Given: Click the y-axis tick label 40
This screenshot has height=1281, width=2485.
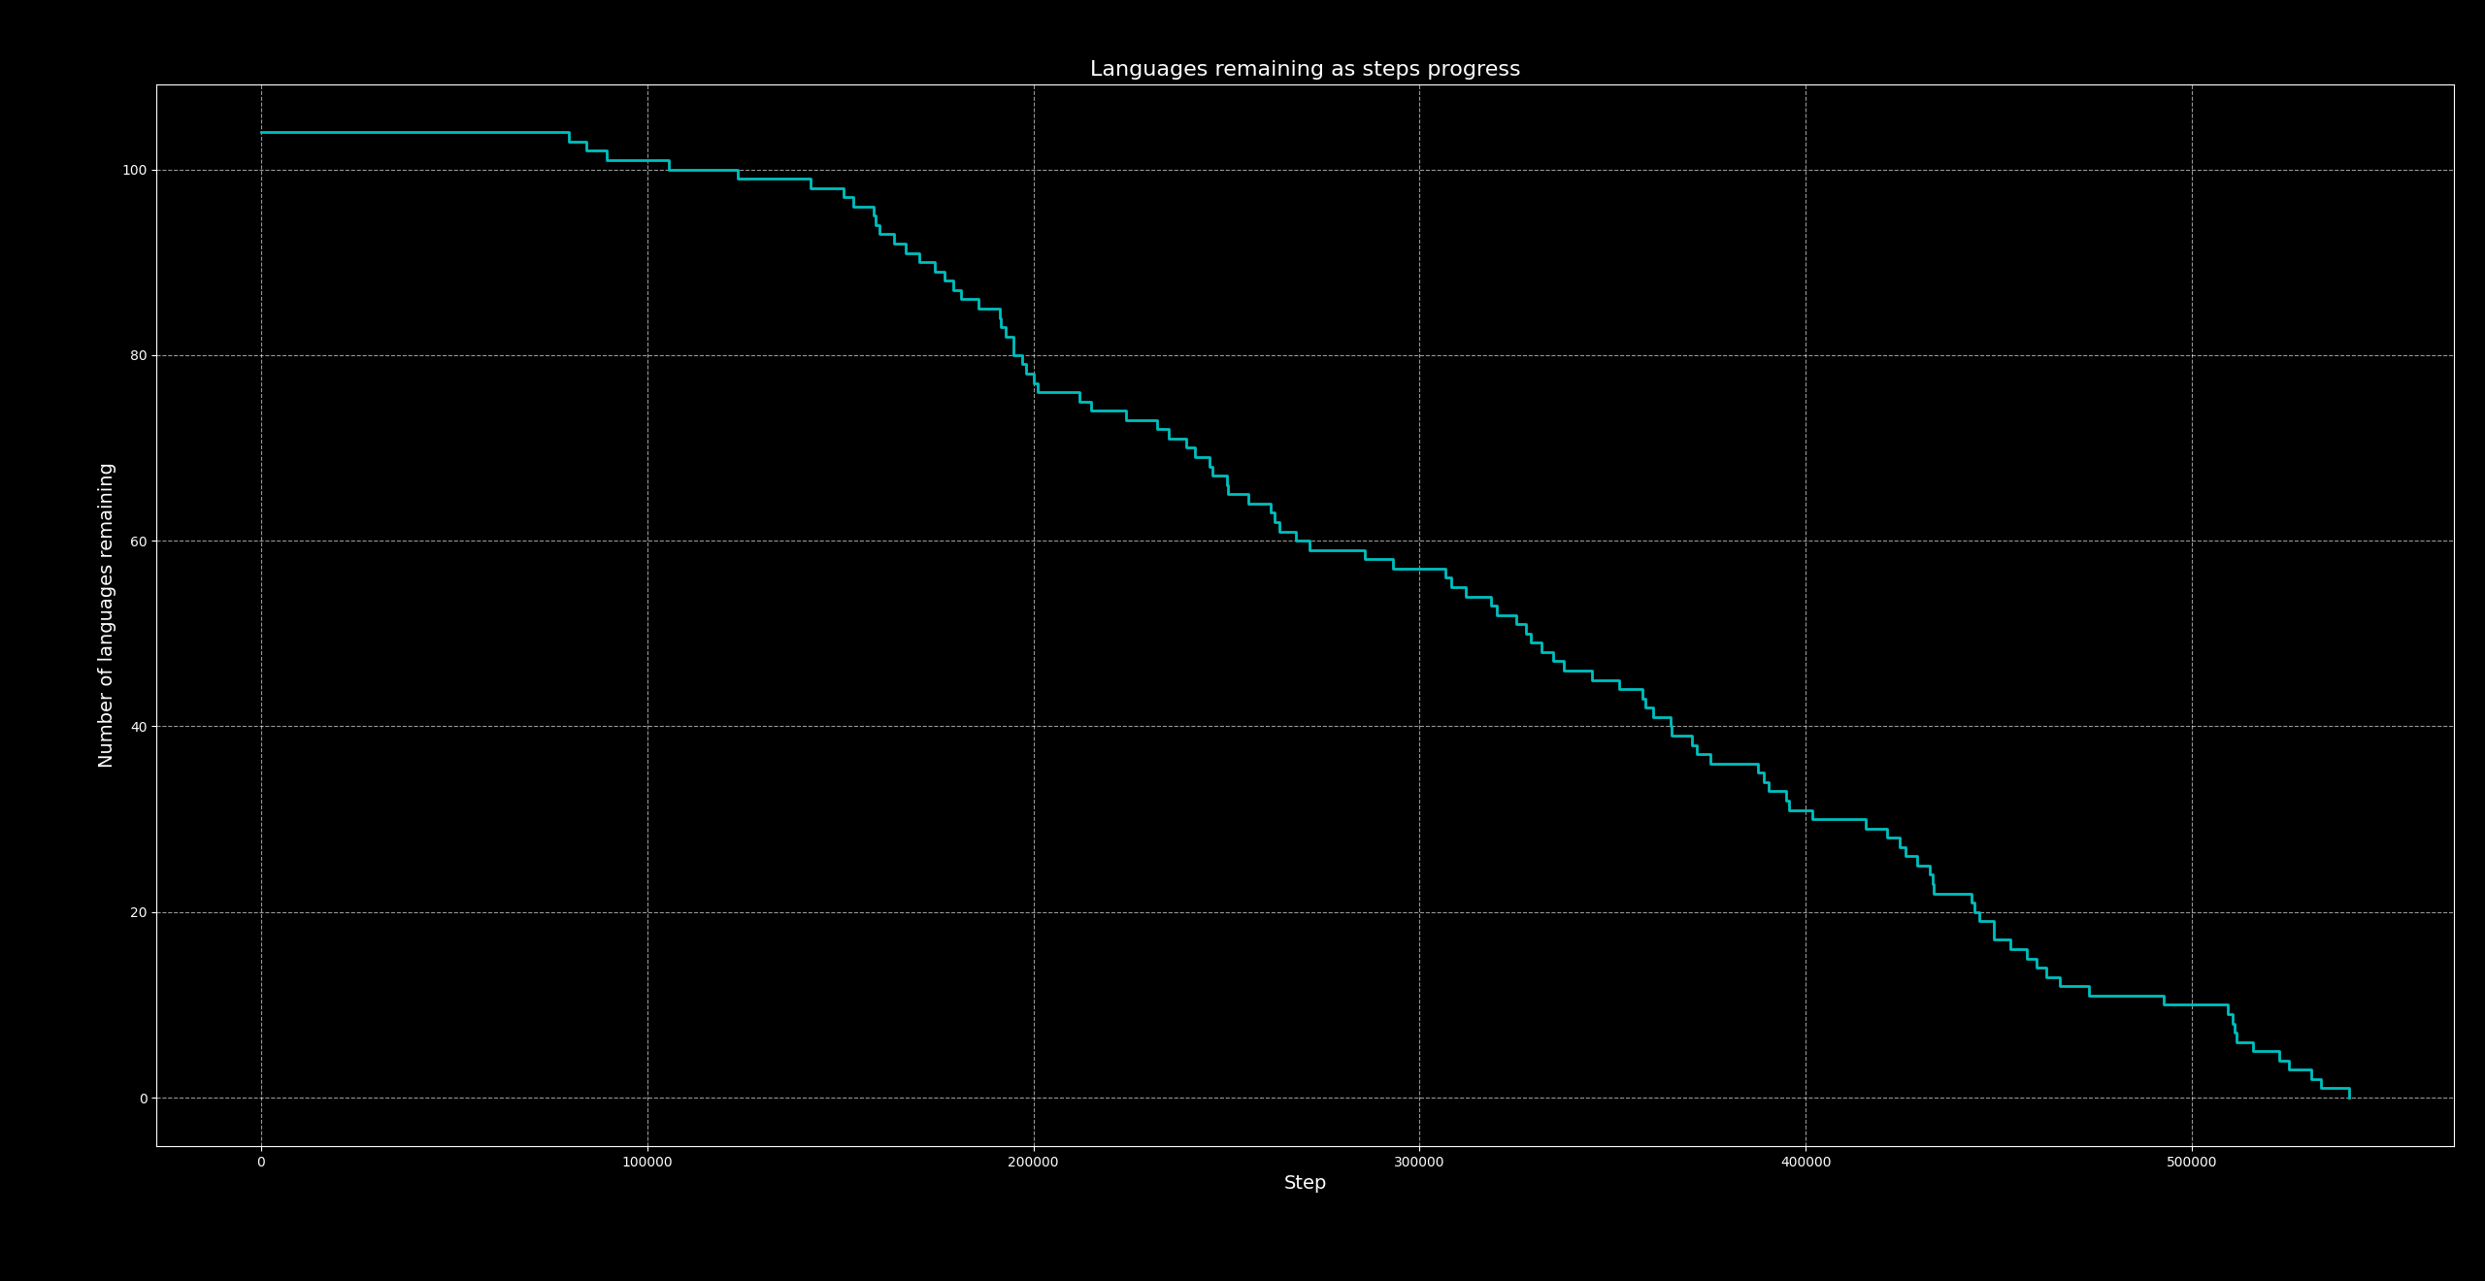Looking at the screenshot, I should (138, 727).
